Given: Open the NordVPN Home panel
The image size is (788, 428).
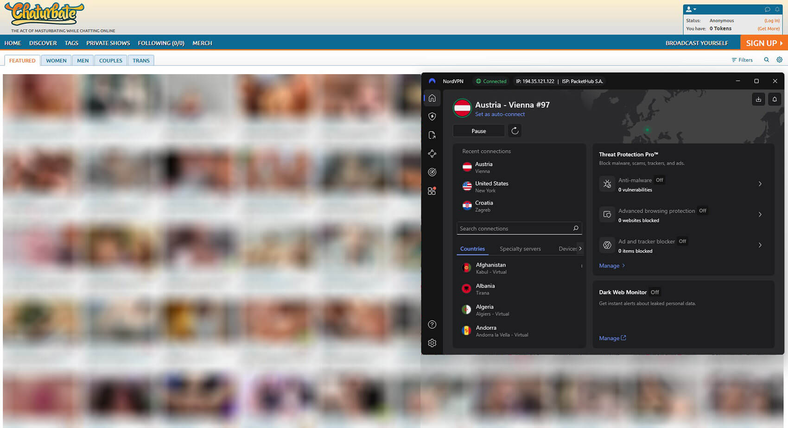Looking at the screenshot, I should click(x=432, y=98).
